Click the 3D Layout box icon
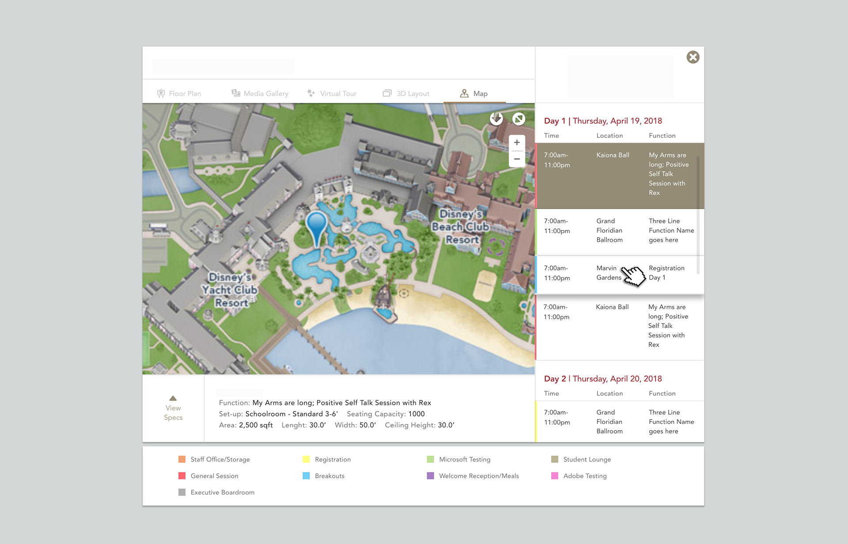The height and width of the screenshot is (544, 848). tap(387, 93)
